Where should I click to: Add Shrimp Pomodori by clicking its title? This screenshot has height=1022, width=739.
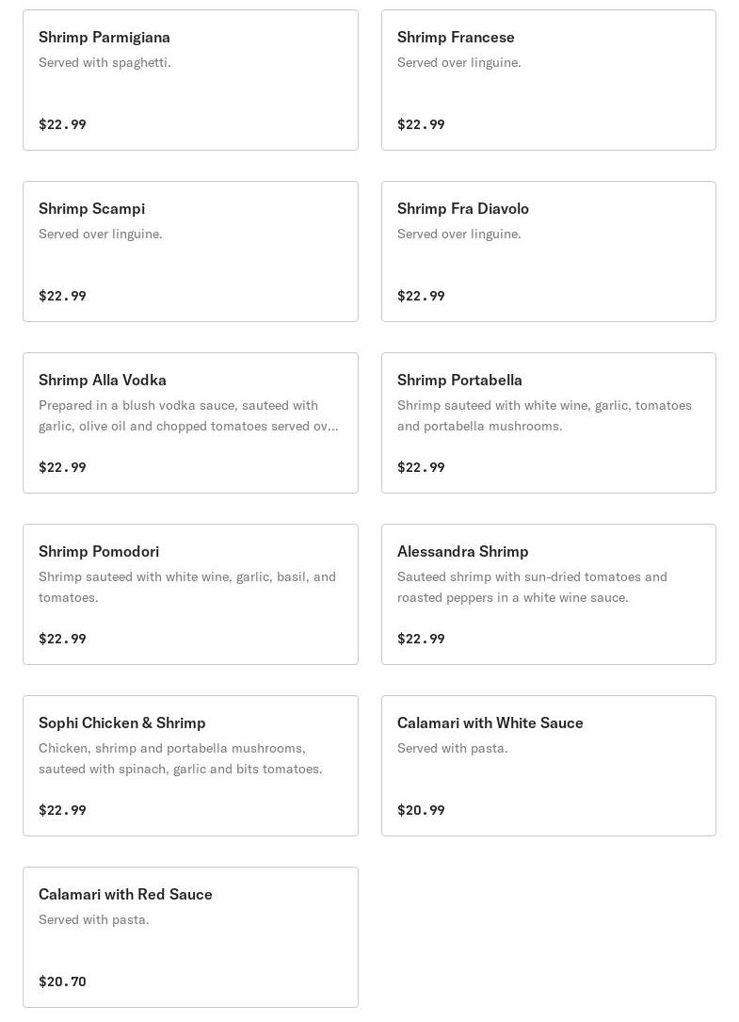coord(99,552)
